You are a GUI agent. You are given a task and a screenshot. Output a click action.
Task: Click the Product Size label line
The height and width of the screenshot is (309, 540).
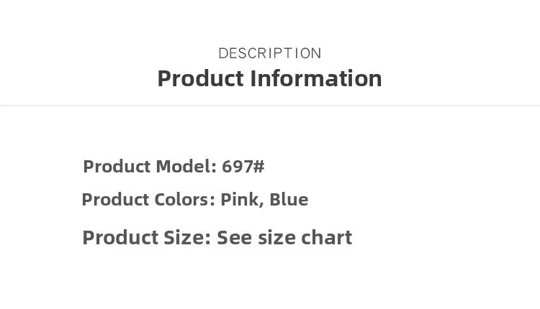click(x=217, y=238)
